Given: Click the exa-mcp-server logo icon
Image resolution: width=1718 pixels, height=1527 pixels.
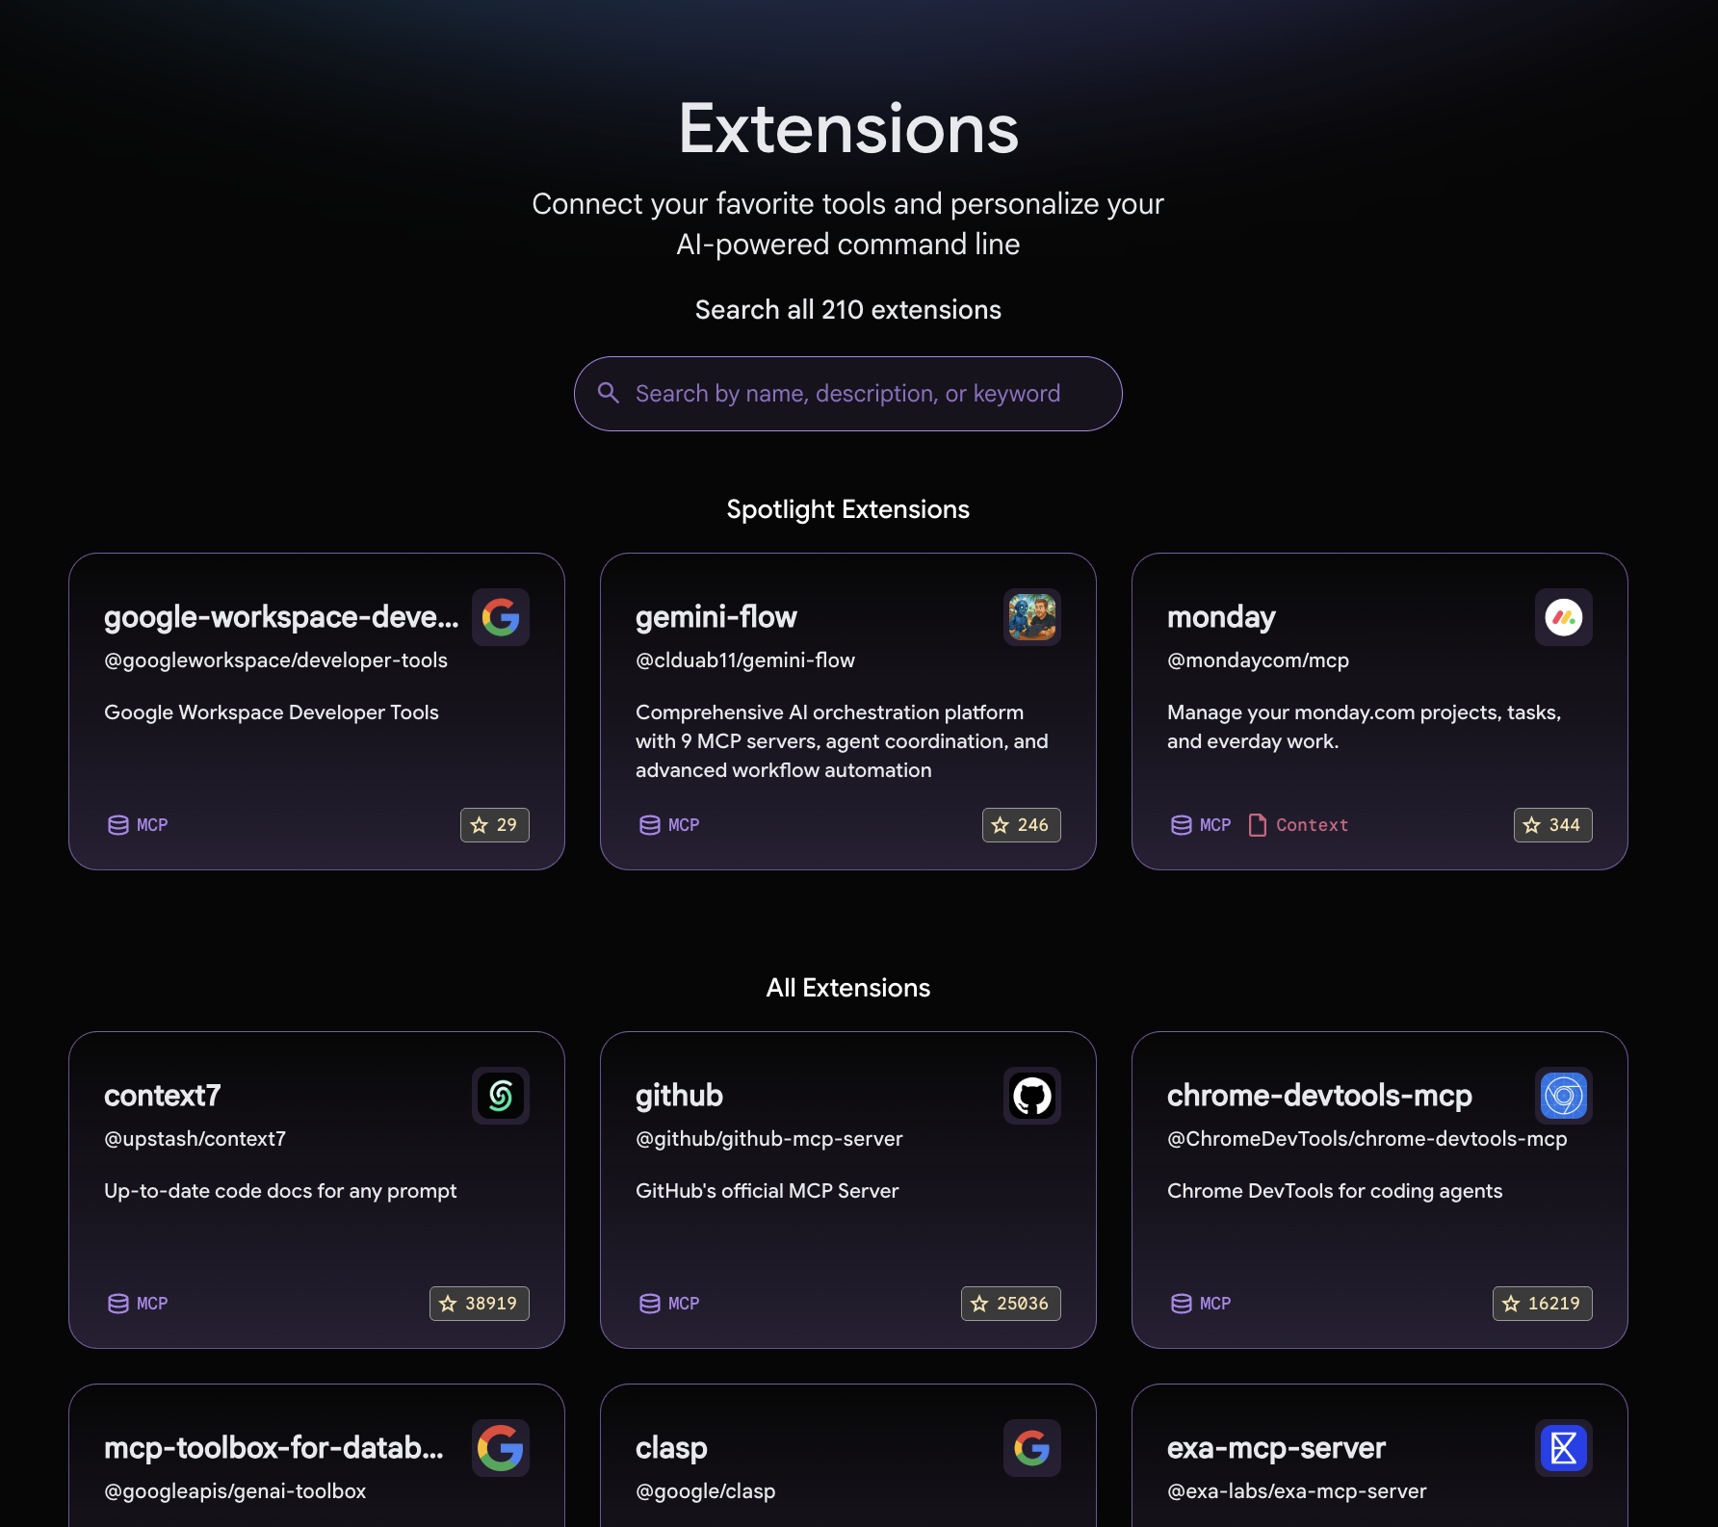Looking at the screenshot, I should tap(1563, 1448).
